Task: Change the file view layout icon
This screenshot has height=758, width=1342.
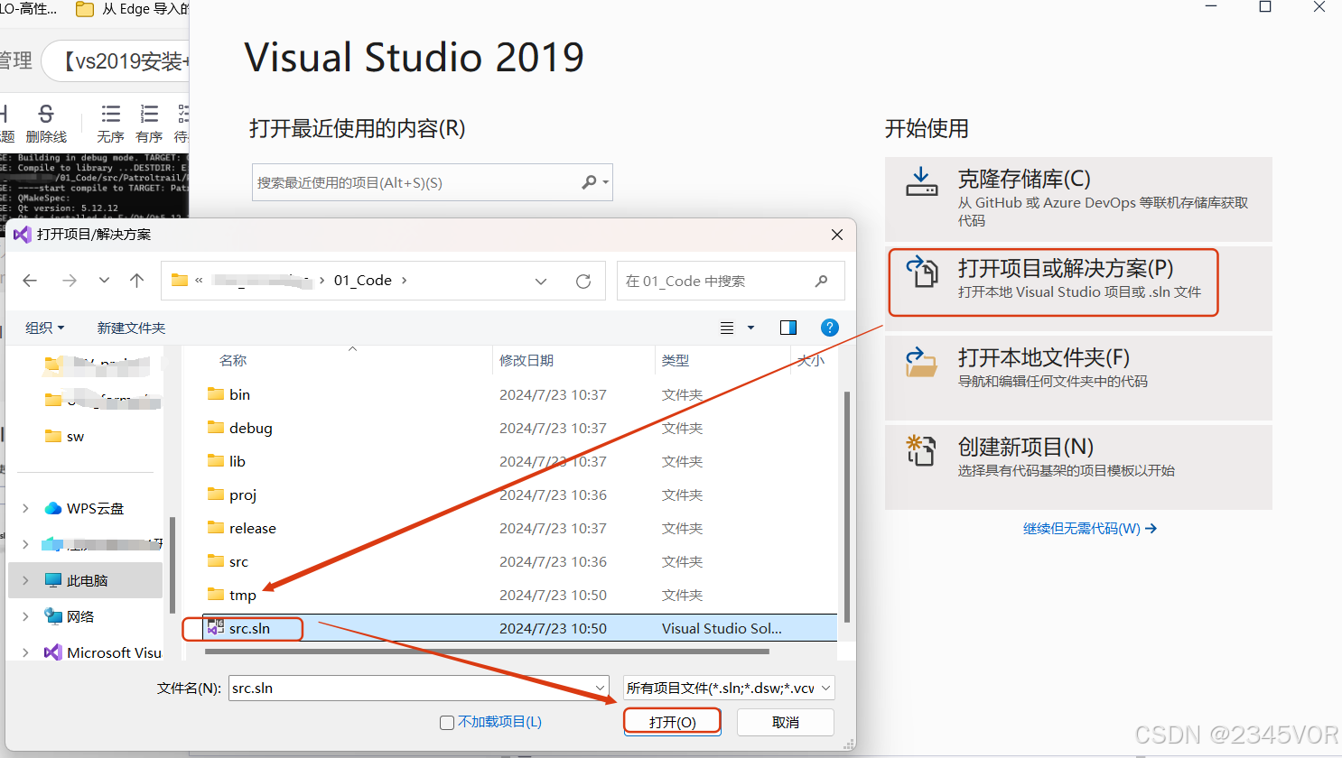Action: point(727,328)
